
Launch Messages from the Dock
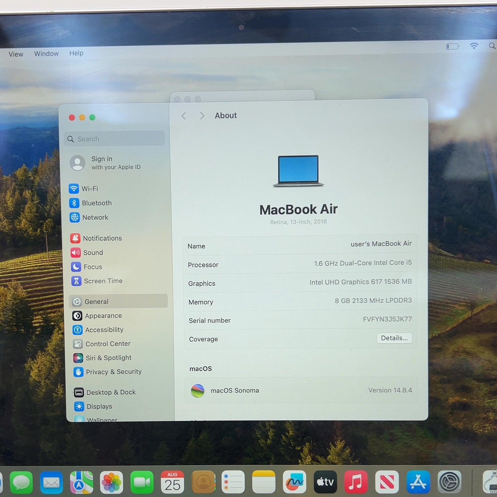[22, 482]
